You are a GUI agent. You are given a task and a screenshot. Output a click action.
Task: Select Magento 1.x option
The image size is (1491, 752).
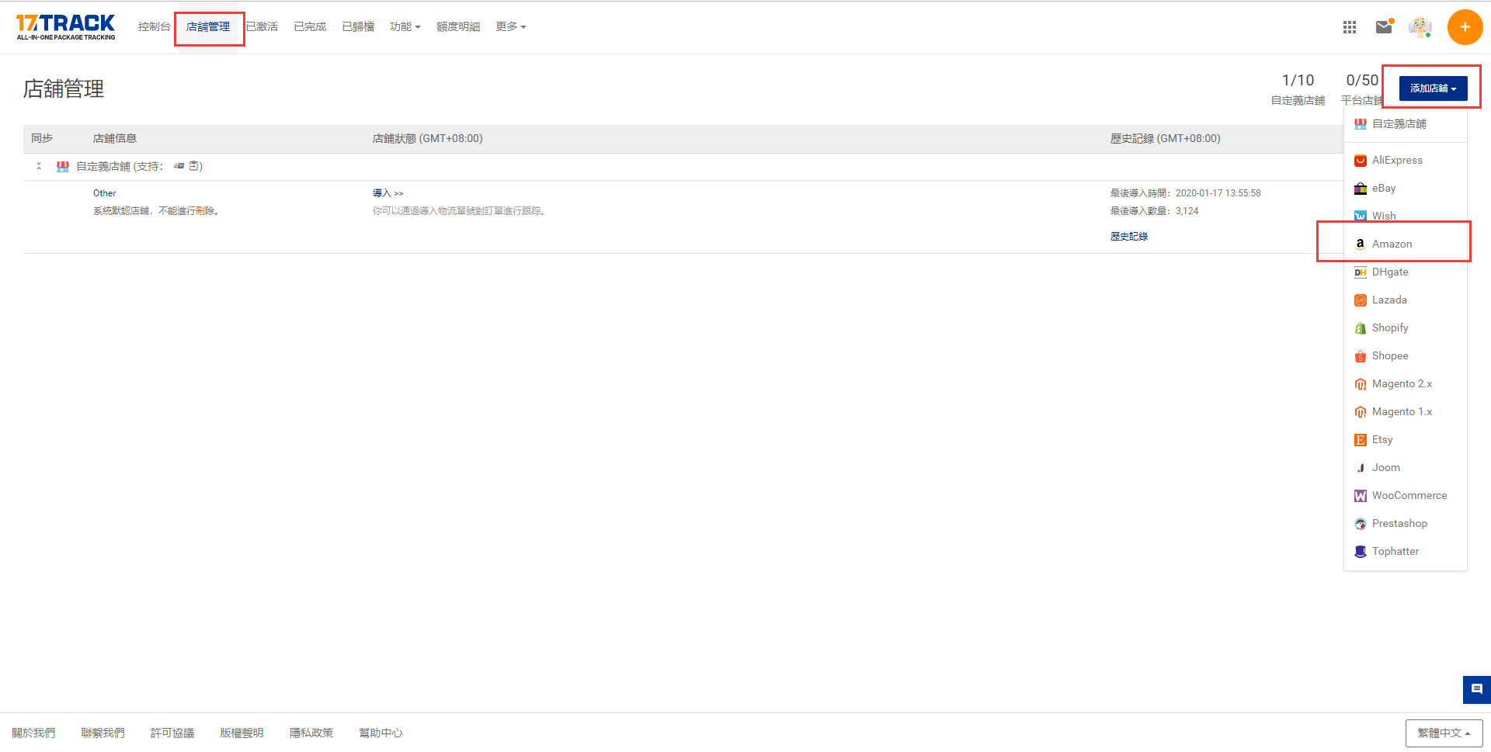tap(1406, 411)
